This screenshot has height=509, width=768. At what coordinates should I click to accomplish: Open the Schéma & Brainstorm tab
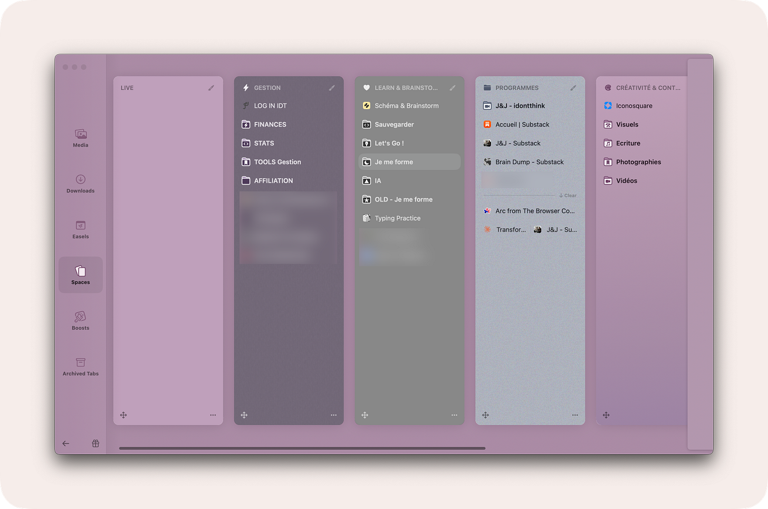409,106
